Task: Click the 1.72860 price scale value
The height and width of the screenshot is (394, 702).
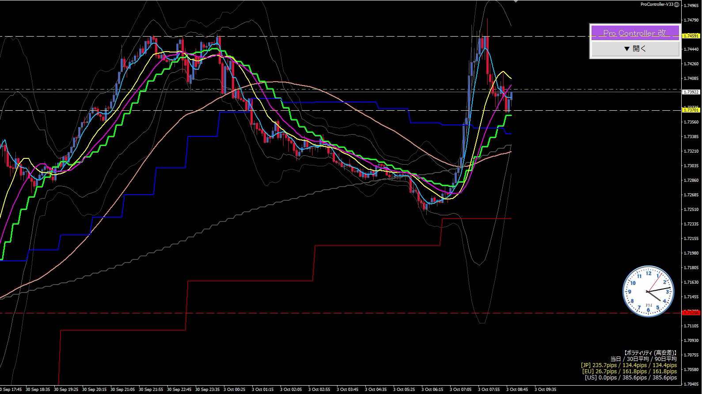Action: tap(691, 180)
